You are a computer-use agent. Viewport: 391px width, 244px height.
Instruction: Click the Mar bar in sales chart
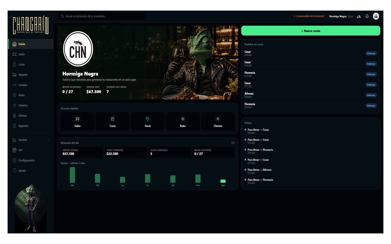pos(72,175)
